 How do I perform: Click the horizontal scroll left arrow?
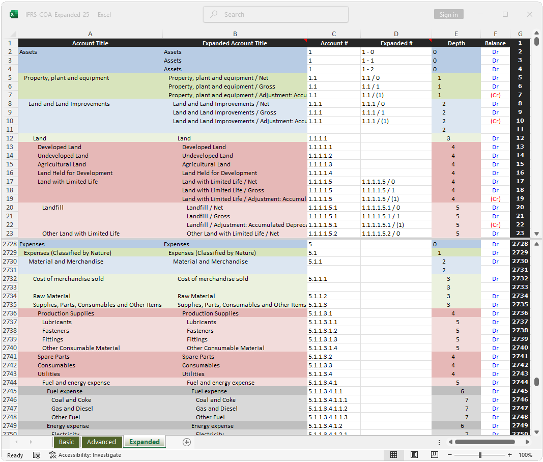[450, 442]
